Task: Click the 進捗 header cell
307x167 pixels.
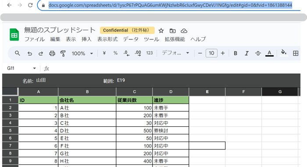Action: [x=171, y=100]
